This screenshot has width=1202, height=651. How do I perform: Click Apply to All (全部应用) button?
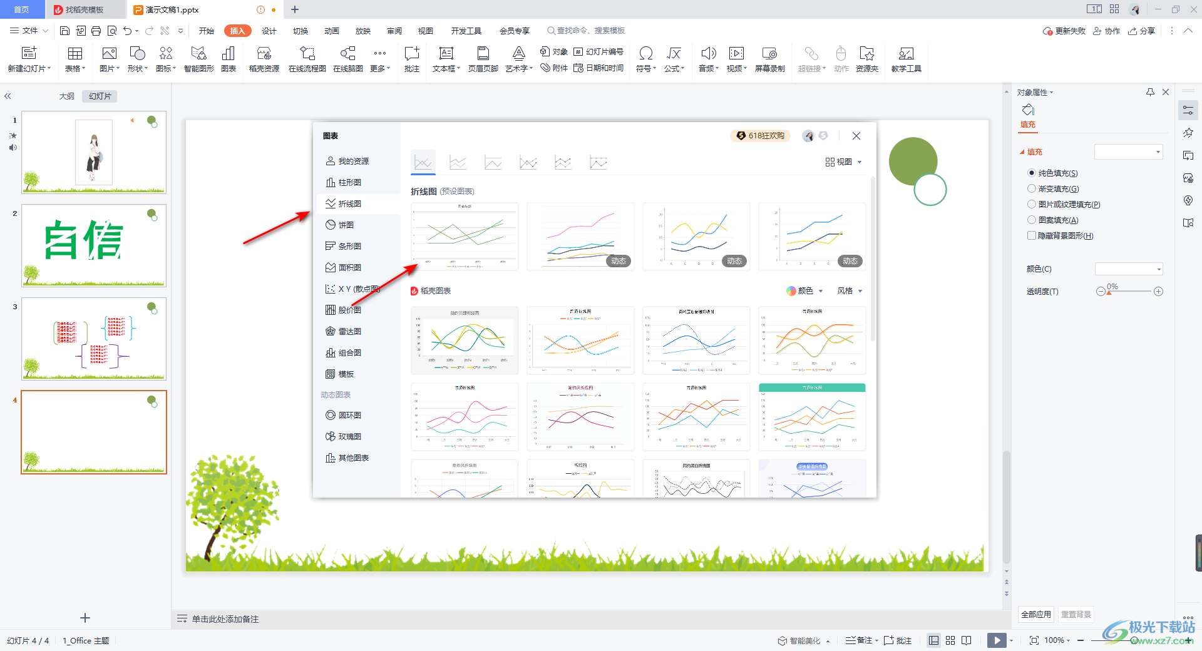(1036, 614)
